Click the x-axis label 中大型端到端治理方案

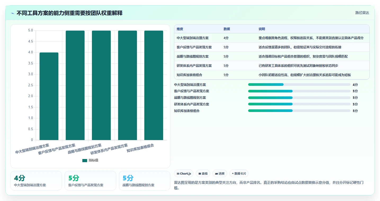coord(32,149)
